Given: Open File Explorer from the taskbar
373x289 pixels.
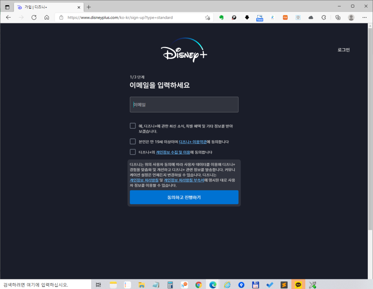Looking at the screenshot, I should pyautogui.click(x=141, y=285).
